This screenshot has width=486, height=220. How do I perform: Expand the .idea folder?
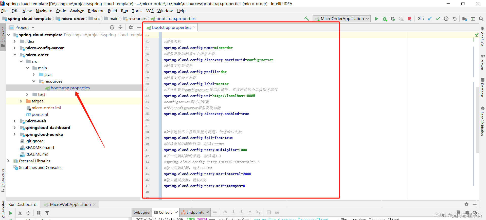pyautogui.click(x=14, y=41)
